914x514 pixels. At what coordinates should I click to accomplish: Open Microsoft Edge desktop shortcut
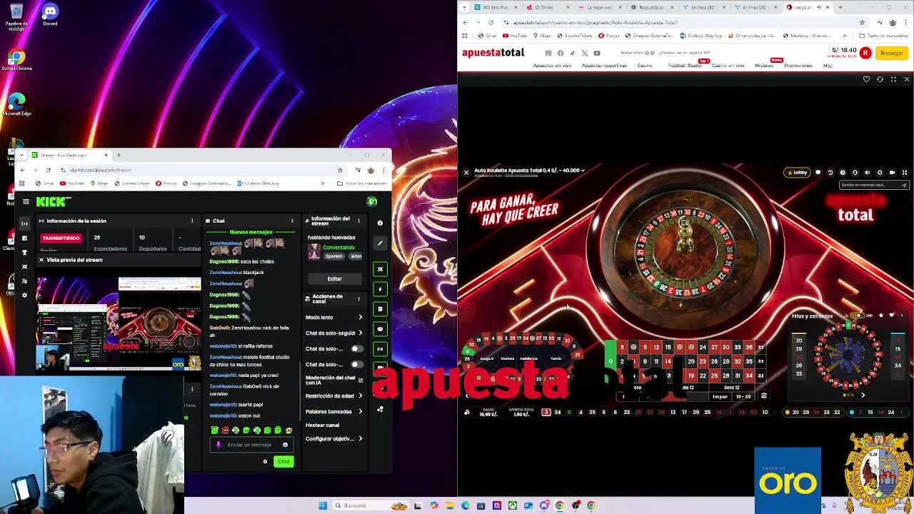click(x=16, y=105)
